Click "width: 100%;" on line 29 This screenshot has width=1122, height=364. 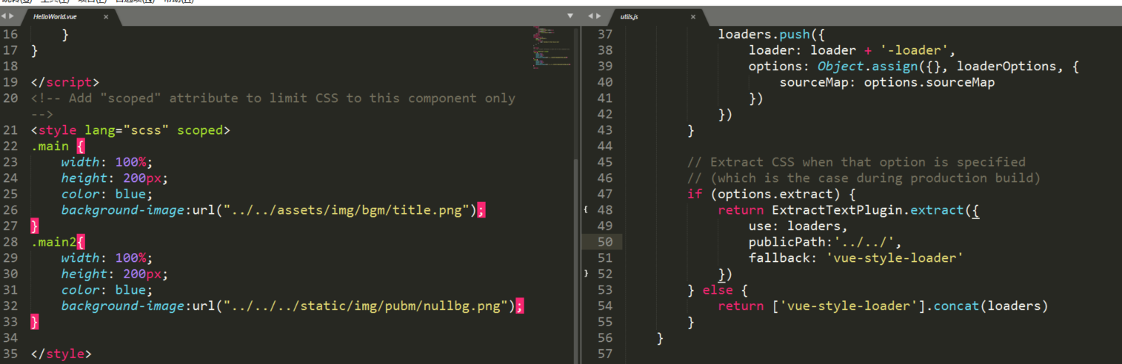pos(107,257)
